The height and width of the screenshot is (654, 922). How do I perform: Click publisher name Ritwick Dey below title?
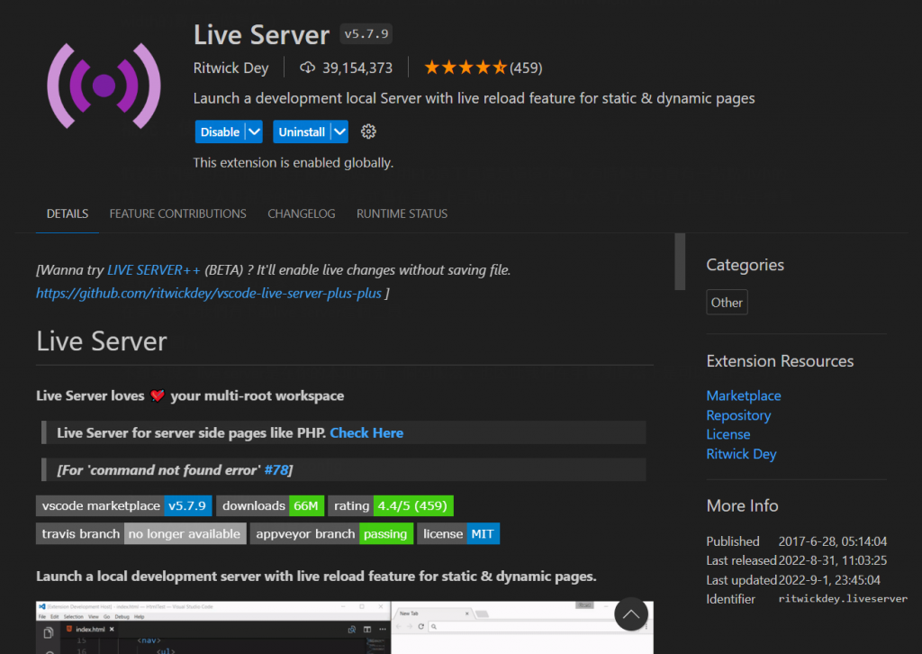click(230, 68)
